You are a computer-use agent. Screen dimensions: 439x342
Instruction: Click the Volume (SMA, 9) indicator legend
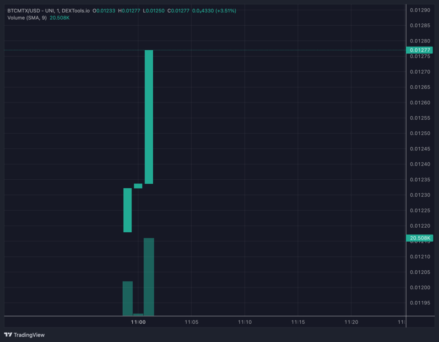(27, 17)
